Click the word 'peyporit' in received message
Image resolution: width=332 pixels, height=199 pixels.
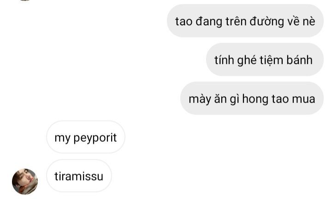click(95, 138)
